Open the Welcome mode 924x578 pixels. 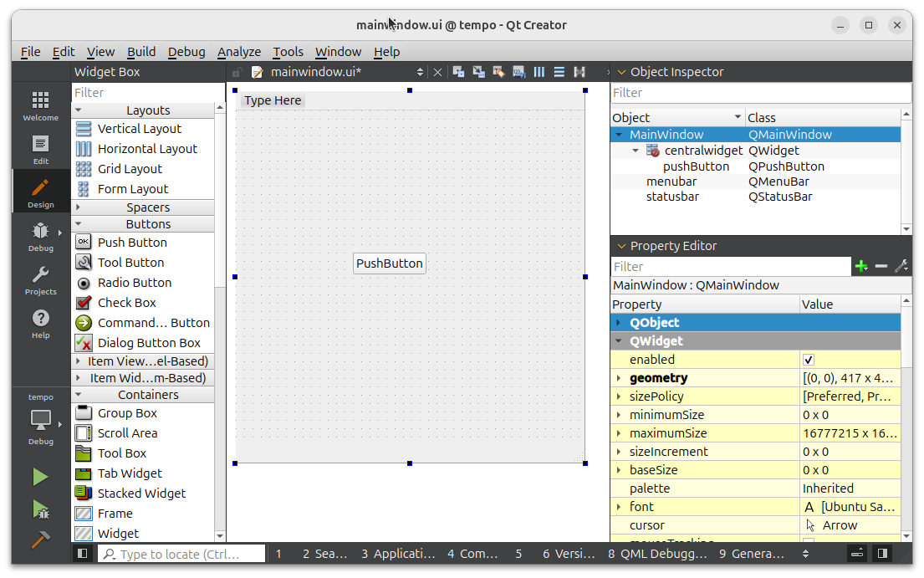pos(41,106)
